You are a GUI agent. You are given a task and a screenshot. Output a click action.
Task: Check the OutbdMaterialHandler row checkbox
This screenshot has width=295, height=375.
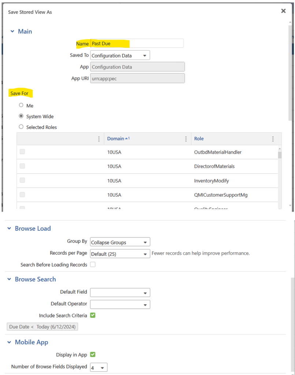(22, 152)
